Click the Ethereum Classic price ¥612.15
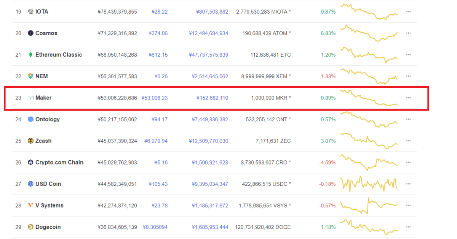The height and width of the screenshot is (239, 457). click(x=158, y=55)
